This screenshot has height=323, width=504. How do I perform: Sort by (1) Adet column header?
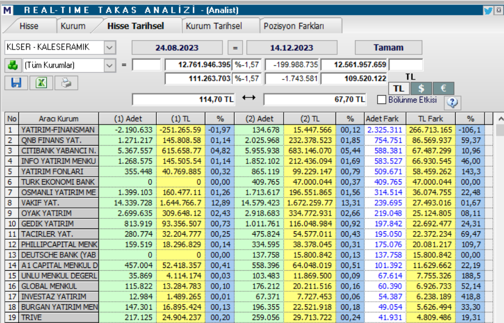[x=127, y=119]
